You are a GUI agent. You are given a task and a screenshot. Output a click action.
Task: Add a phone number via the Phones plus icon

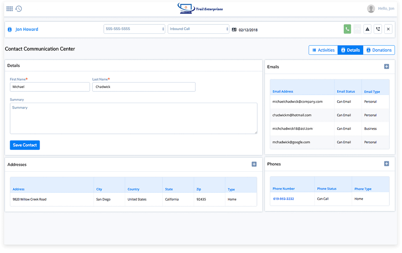[x=386, y=163]
